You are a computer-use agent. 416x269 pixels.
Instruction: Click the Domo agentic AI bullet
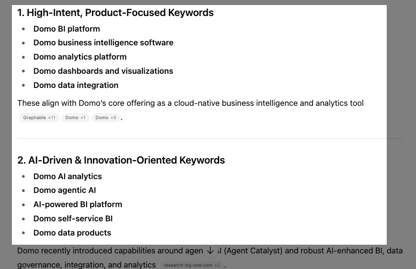tap(65, 190)
